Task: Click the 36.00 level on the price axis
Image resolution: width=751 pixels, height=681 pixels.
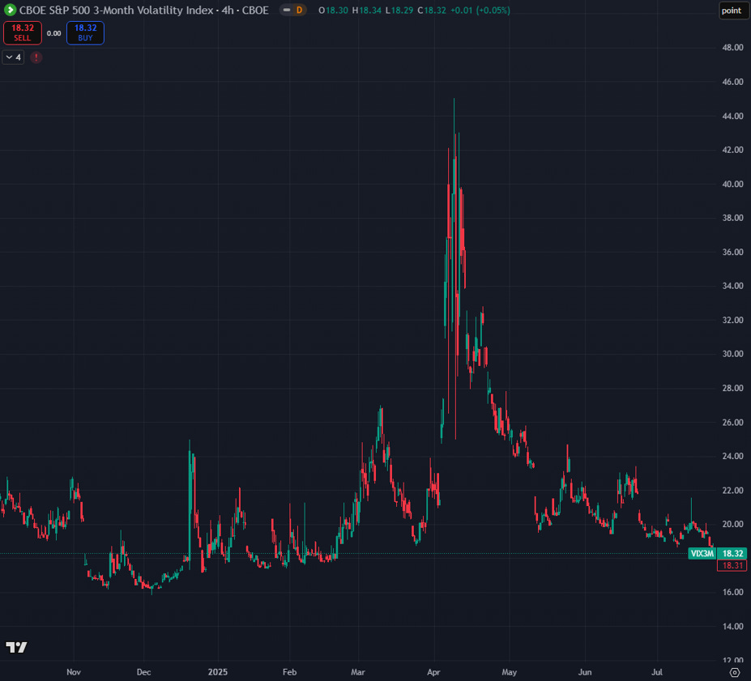Action: pos(732,252)
